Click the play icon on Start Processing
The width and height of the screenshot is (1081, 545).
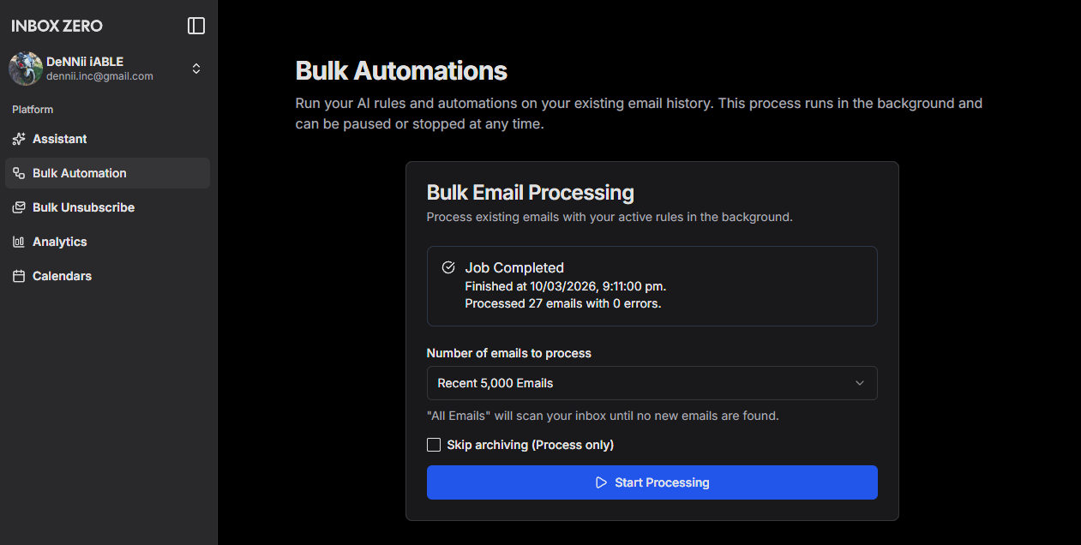602,482
